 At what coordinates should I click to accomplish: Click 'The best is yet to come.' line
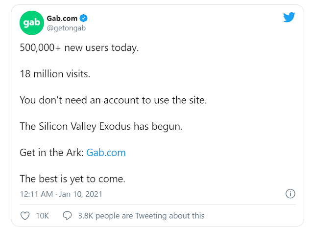point(72,179)
